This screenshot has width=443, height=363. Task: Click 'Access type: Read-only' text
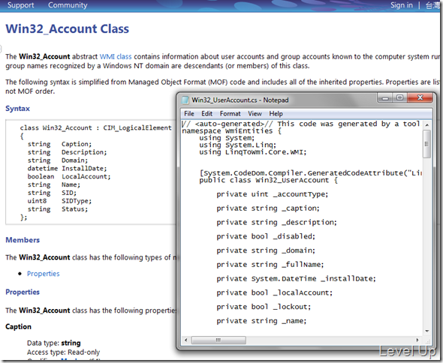coord(64,352)
